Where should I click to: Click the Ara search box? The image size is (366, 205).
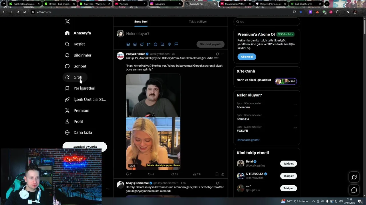pyautogui.click(x=267, y=22)
